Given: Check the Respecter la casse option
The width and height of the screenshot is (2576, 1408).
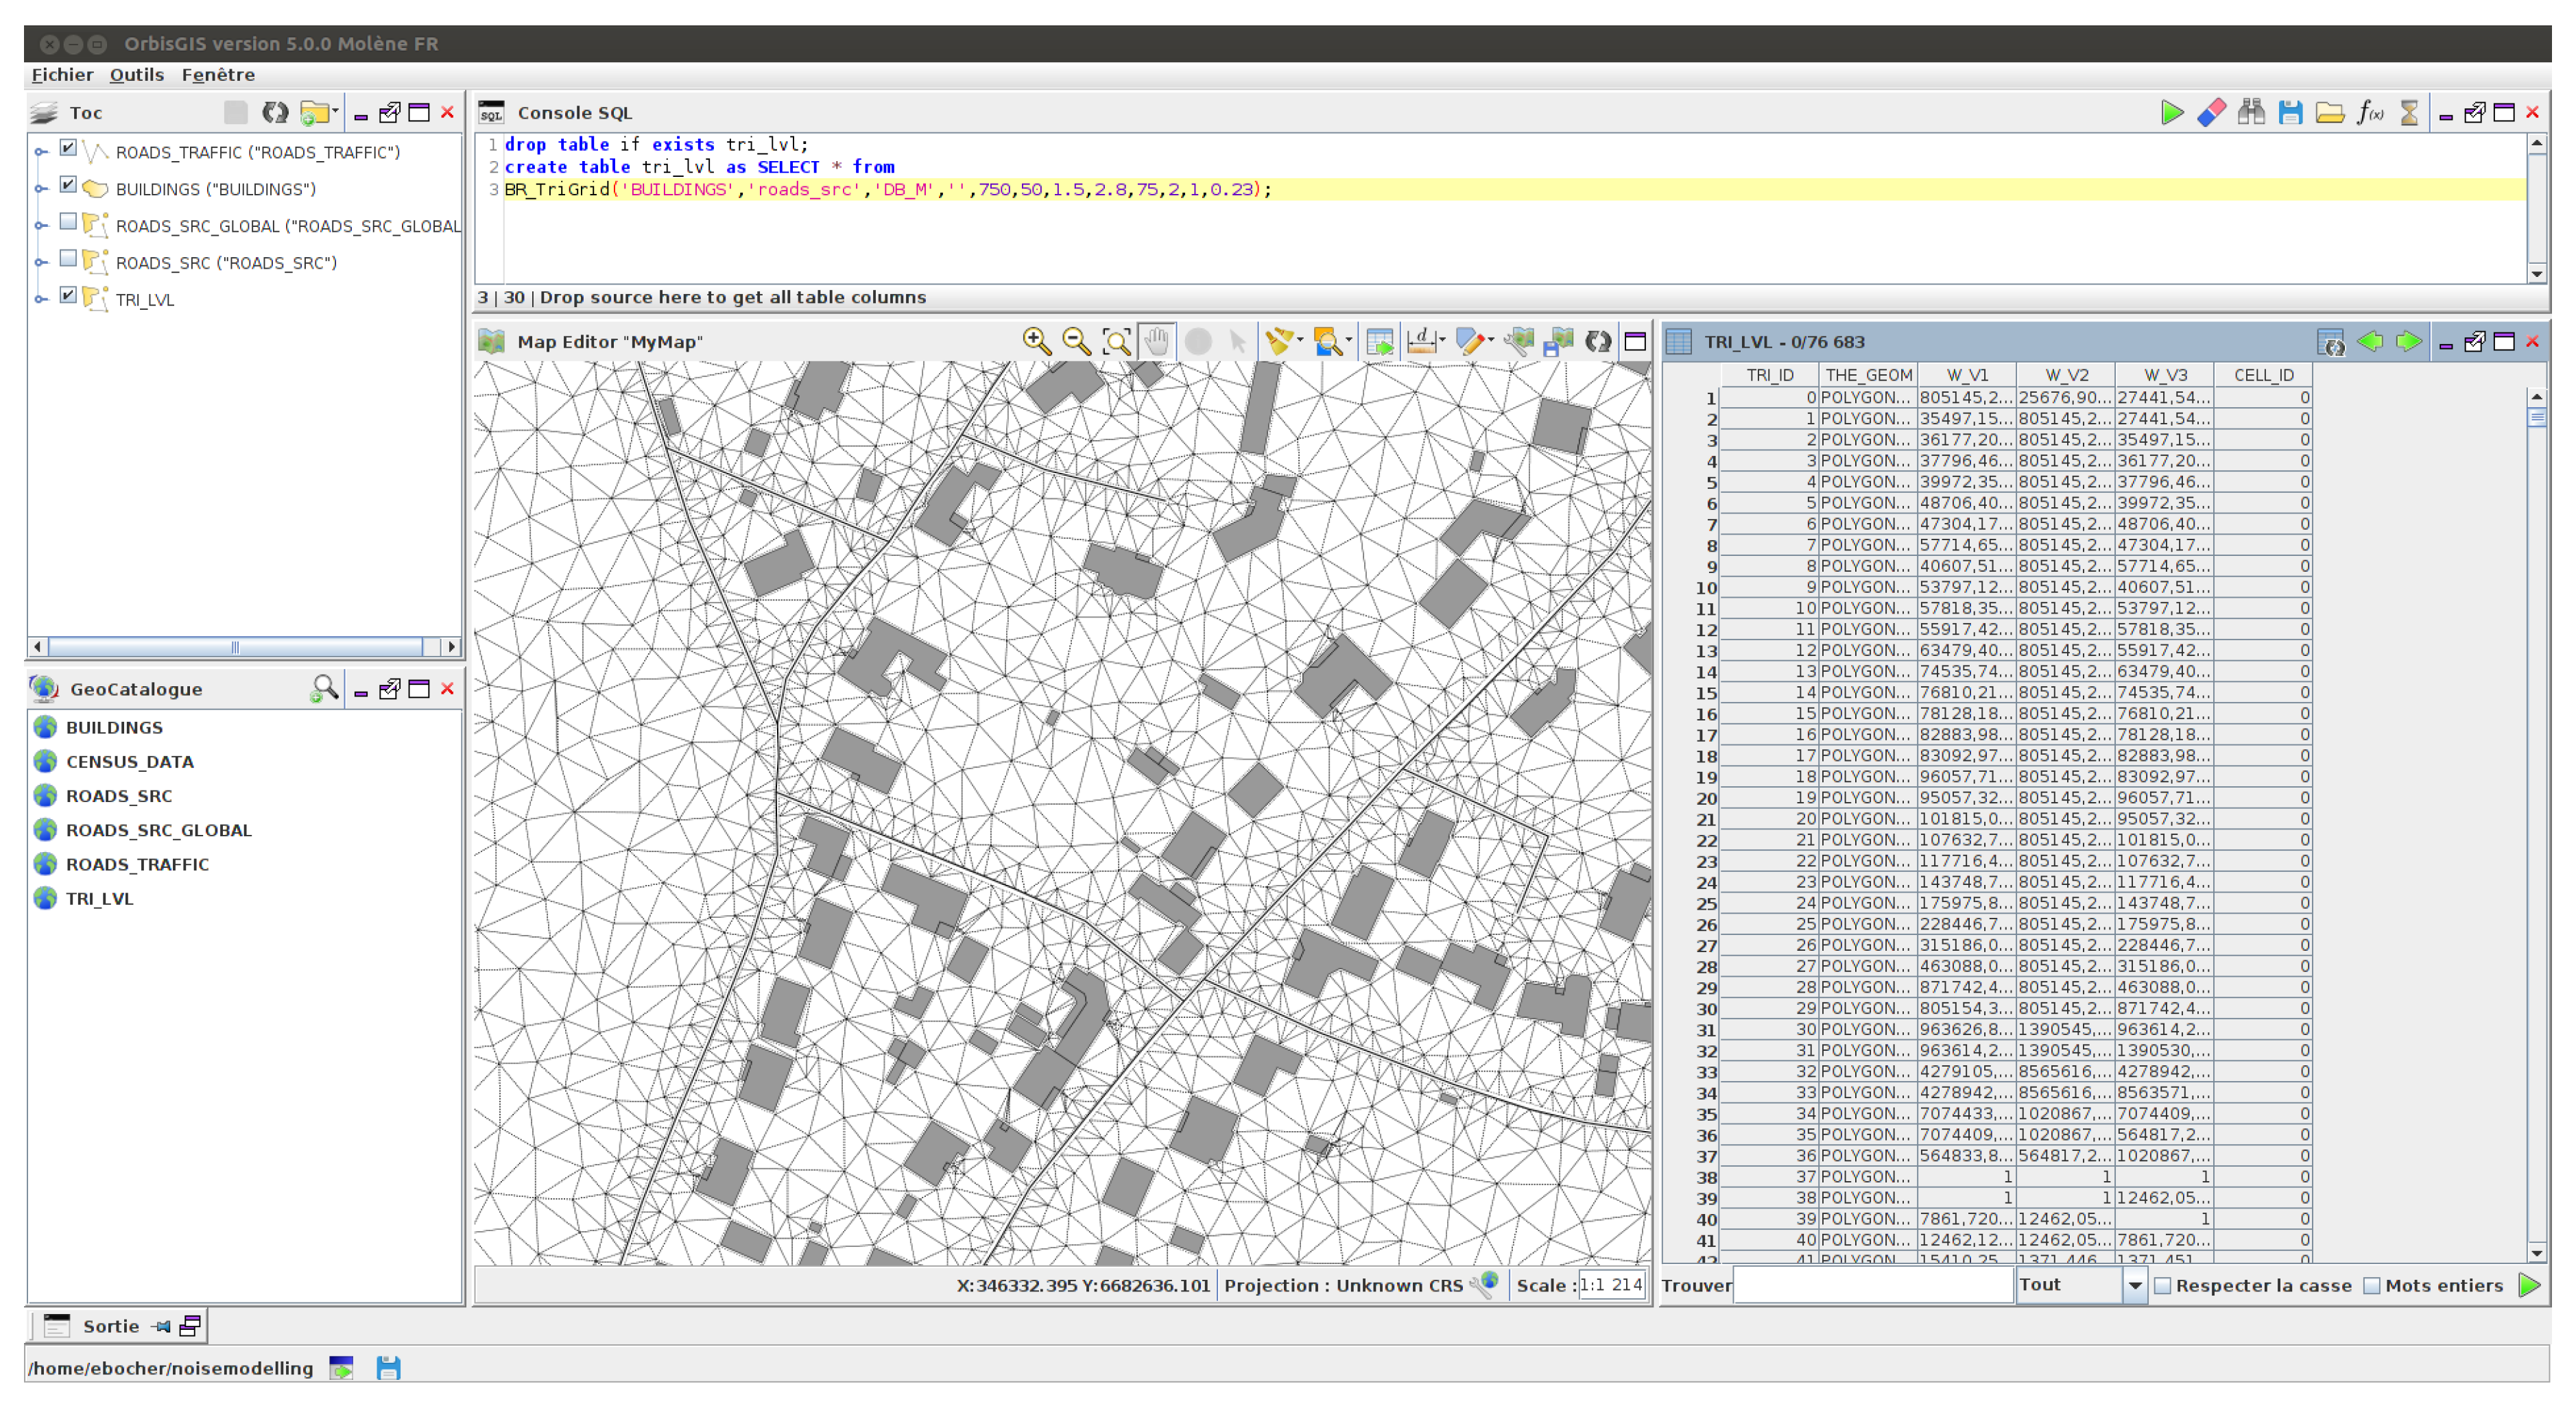Looking at the screenshot, I should 2162,1286.
